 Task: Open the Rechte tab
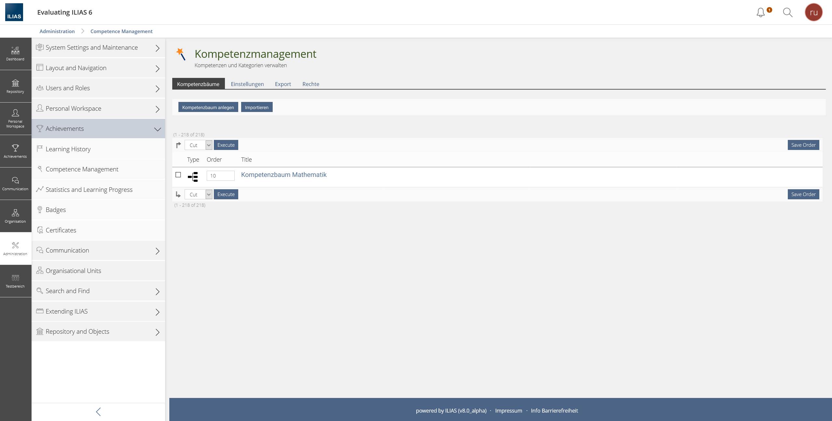[310, 84]
